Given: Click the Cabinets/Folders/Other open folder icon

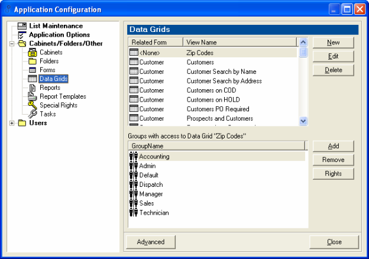Looking at the screenshot, I should point(22,44).
